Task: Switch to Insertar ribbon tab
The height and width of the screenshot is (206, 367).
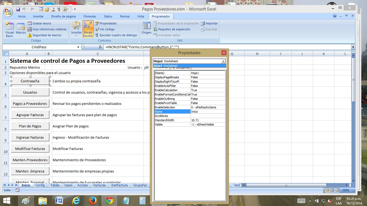Action: pyautogui.click(x=38, y=16)
